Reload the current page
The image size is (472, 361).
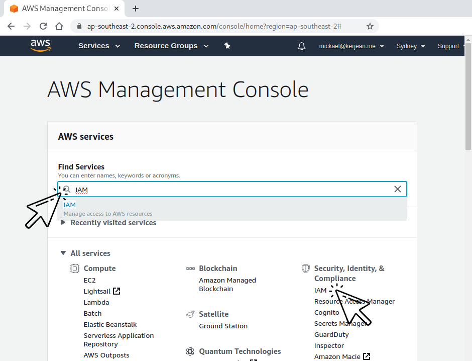click(x=43, y=26)
